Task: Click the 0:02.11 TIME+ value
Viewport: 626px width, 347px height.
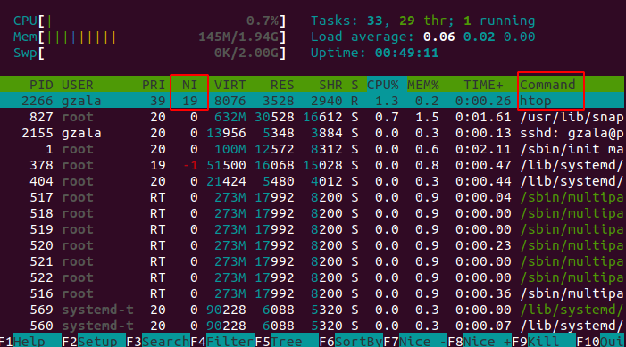Action: [483, 149]
